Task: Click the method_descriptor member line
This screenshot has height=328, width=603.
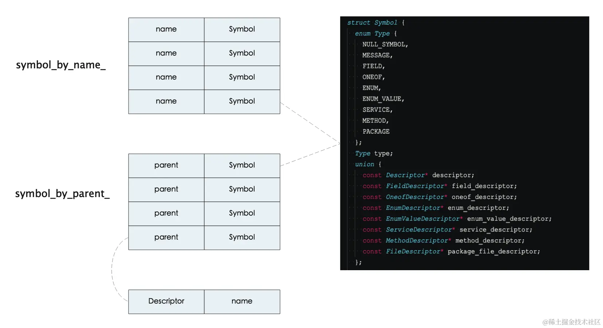Action: 444,241
